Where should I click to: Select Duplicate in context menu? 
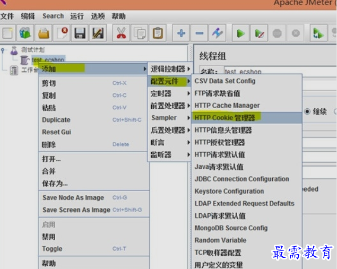tap(93, 120)
